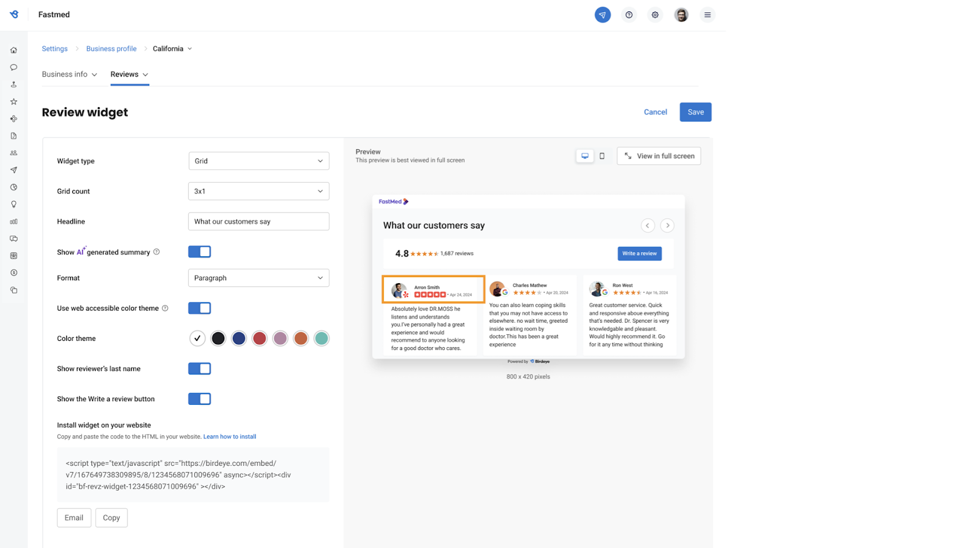The image size is (975, 548).
Task: Click the Email button
Action: 74,518
